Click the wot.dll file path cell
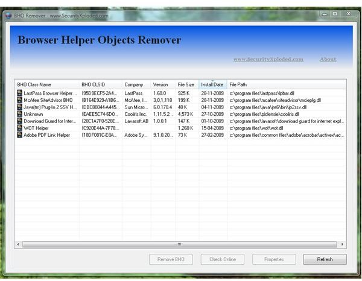The height and width of the screenshot is (281, 362). pyautogui.click(x=256, y=128)
